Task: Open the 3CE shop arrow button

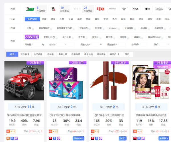Action: pos(123,138)
